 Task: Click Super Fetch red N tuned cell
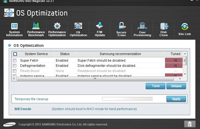pos(174,60)
